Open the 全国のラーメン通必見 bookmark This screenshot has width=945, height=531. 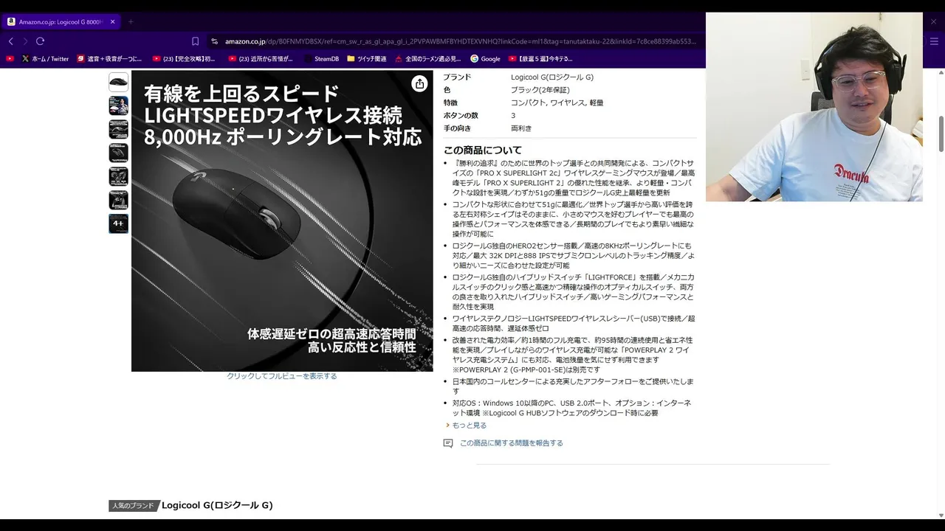428,58
